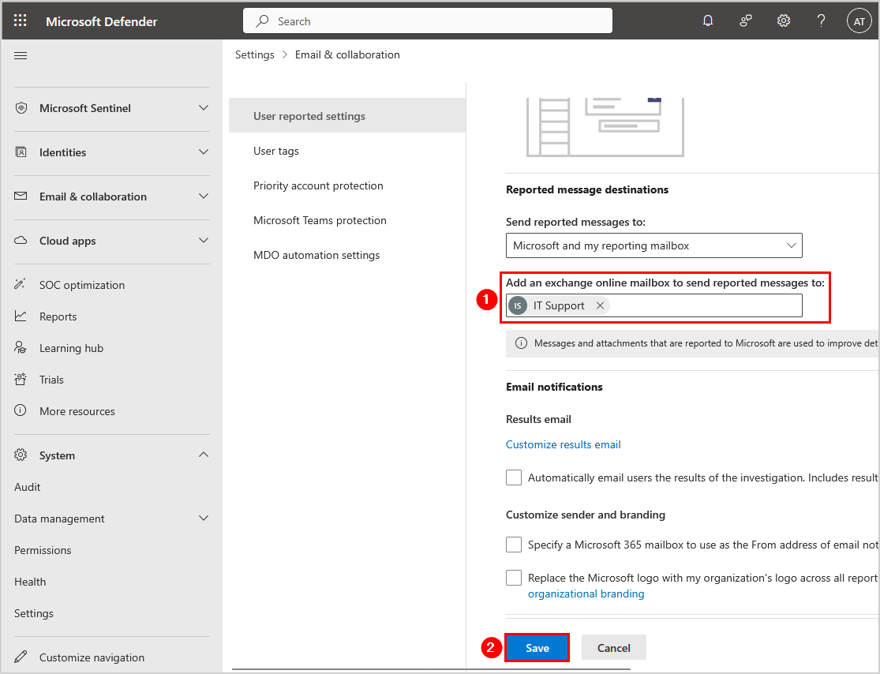Image resolution: width=880 pixels, height=674 pixels.
Task: Open Send reported messages to dropdown
Action: click(x=653, y=245)
